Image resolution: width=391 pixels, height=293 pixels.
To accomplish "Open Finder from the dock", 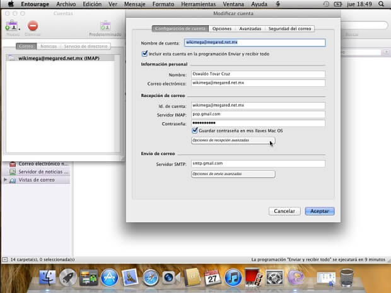I will (47, 277).
